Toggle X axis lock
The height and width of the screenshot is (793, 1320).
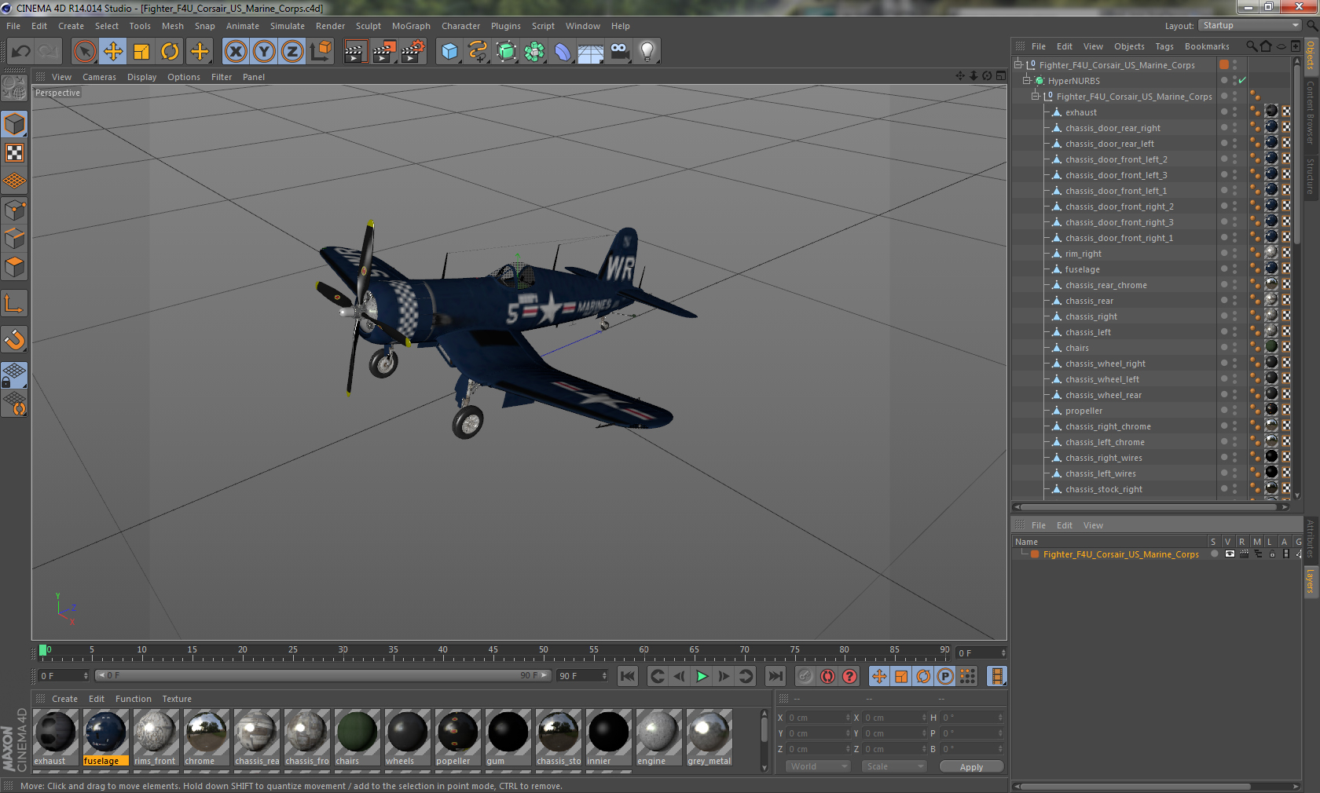pyautogui.click(x=235, y=52)
